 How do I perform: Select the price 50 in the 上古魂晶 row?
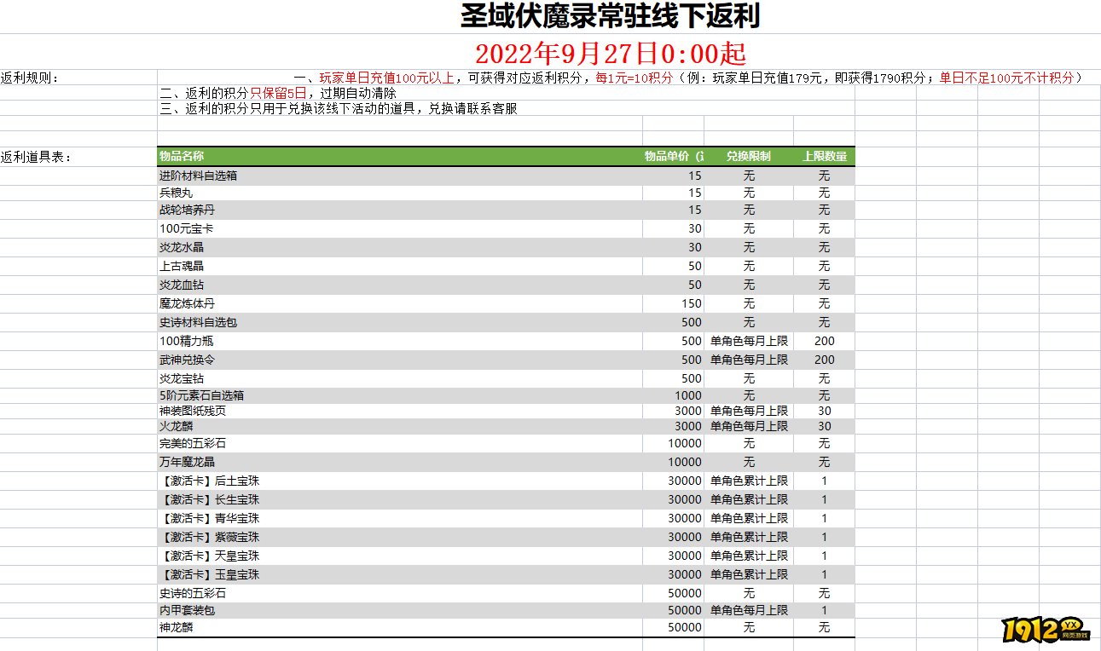click(x=695, y=266)
